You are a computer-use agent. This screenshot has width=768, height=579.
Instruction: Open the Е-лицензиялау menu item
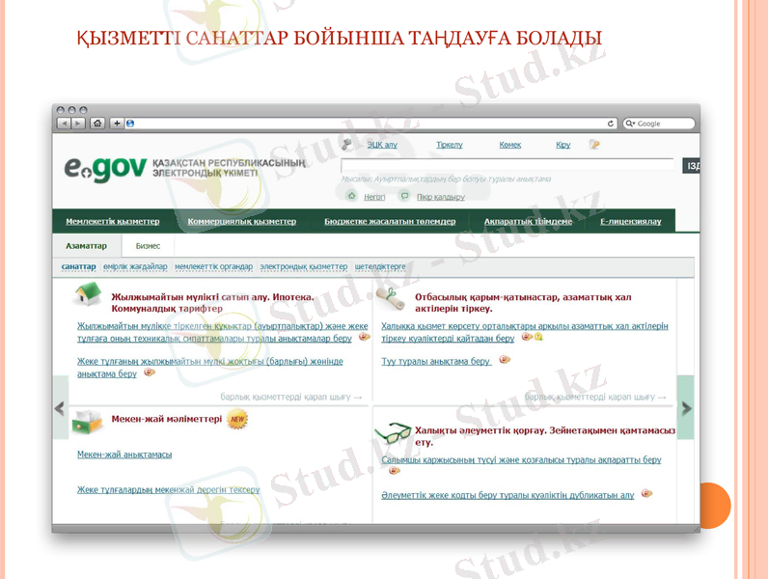tap(630, 221)
